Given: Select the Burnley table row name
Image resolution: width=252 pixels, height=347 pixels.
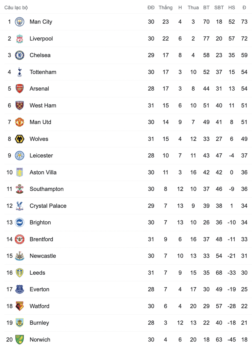Looking at the screenshot, I should 39,323.
